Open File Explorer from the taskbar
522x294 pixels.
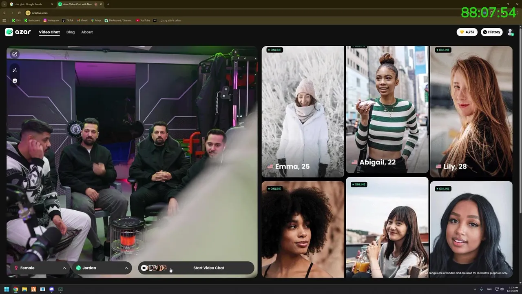click(x=24, y=289)
